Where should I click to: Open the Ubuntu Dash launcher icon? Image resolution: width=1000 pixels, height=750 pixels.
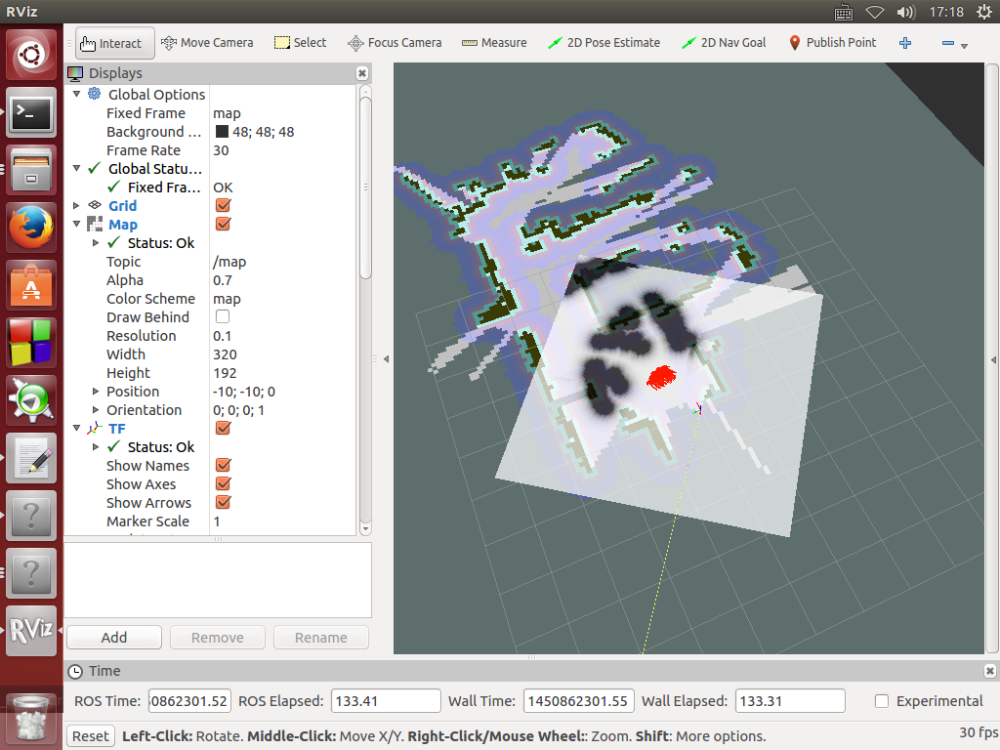coord(31,55)
